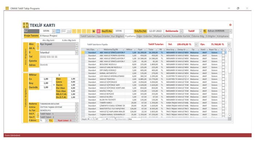Click the previous record arrow in navigator
The height and width of the screenshot is (143, 255).
click(x=91, y=119)
